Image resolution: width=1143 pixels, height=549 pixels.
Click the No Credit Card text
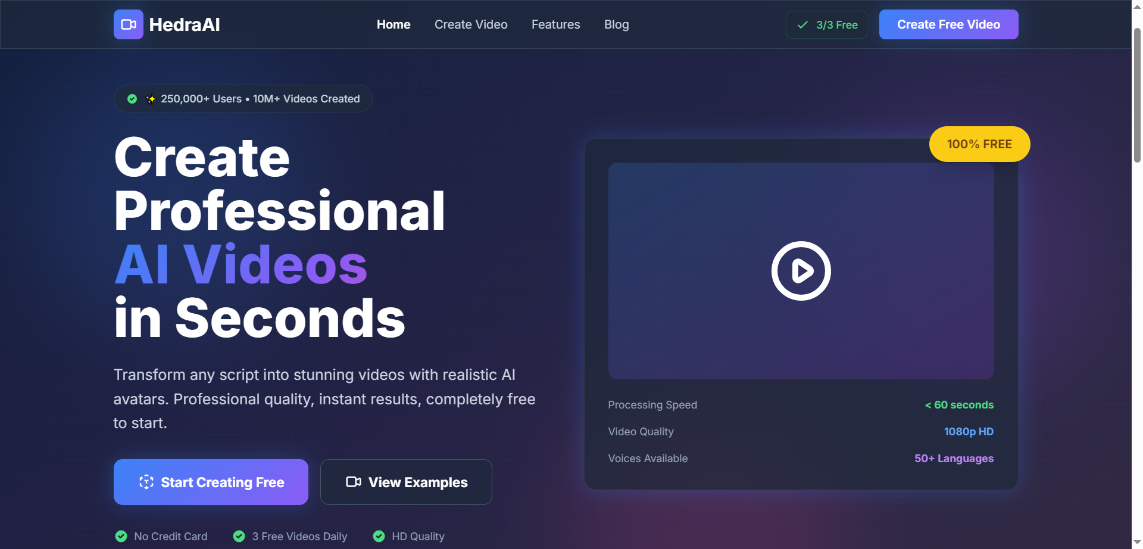[171, 536]
